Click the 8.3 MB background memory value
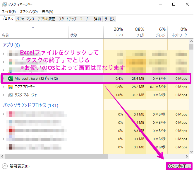Image resolution: width=194 pixels, height=173 pixels. tap(139, 131)
